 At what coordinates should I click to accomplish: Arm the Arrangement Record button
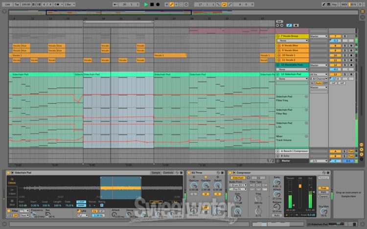click(158, 4)
